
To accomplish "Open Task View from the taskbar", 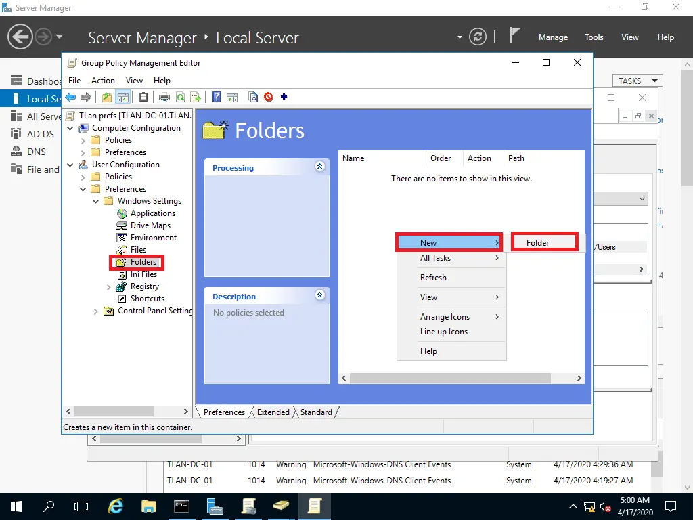I will tap(81, 506).
